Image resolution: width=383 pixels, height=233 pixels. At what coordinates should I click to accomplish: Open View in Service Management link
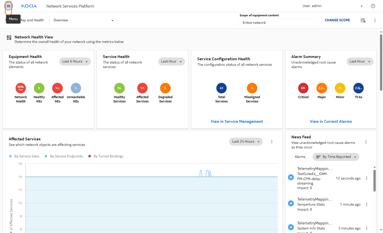click(237, 122)
